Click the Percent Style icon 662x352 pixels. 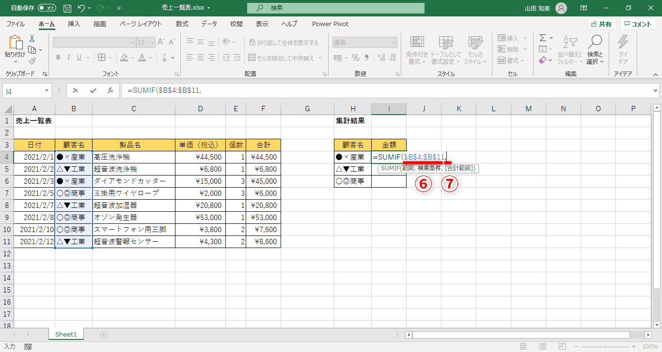(356, 58)
